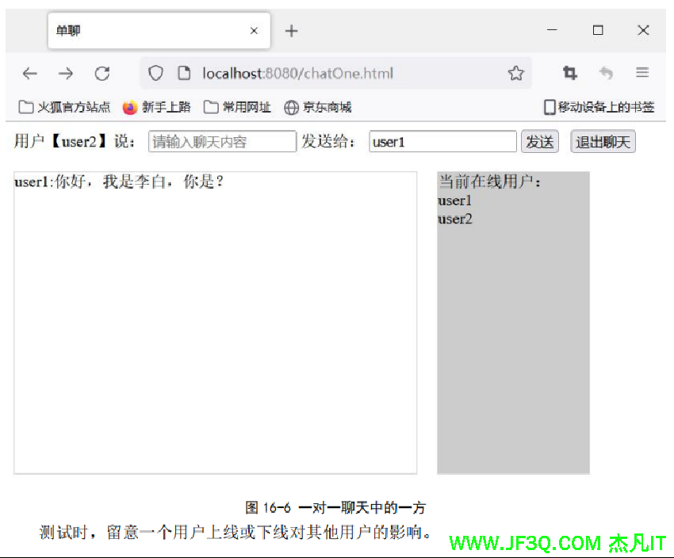Screen dimensions: 674x558
Task: Close the 单聊 tab
Action: 254,31
